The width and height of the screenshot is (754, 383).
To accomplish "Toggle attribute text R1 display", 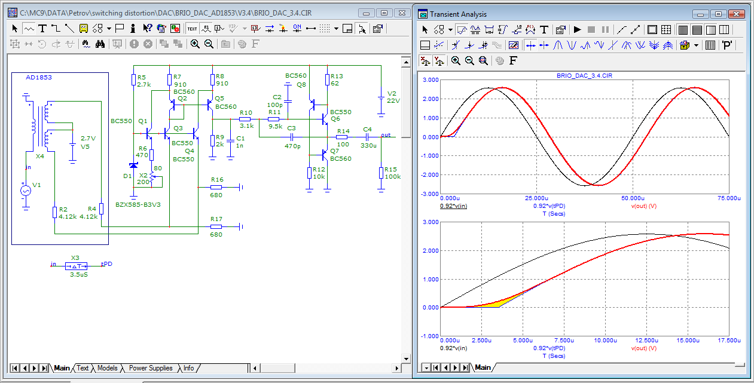I will (x=206, y=28).
